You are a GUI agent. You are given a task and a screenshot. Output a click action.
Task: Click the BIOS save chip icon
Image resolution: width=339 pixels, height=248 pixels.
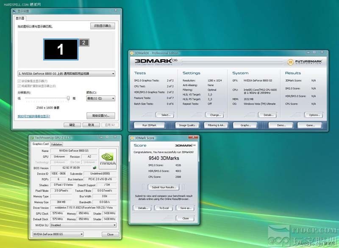(94, 168)
